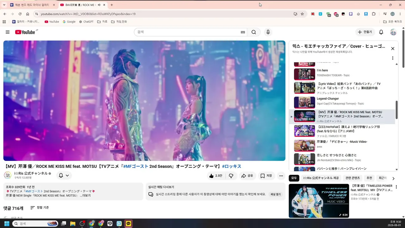The height and width of the screenshot is (228, 405).
Task: Open the 자료 bookmark folder
Action: click(102, 22)
